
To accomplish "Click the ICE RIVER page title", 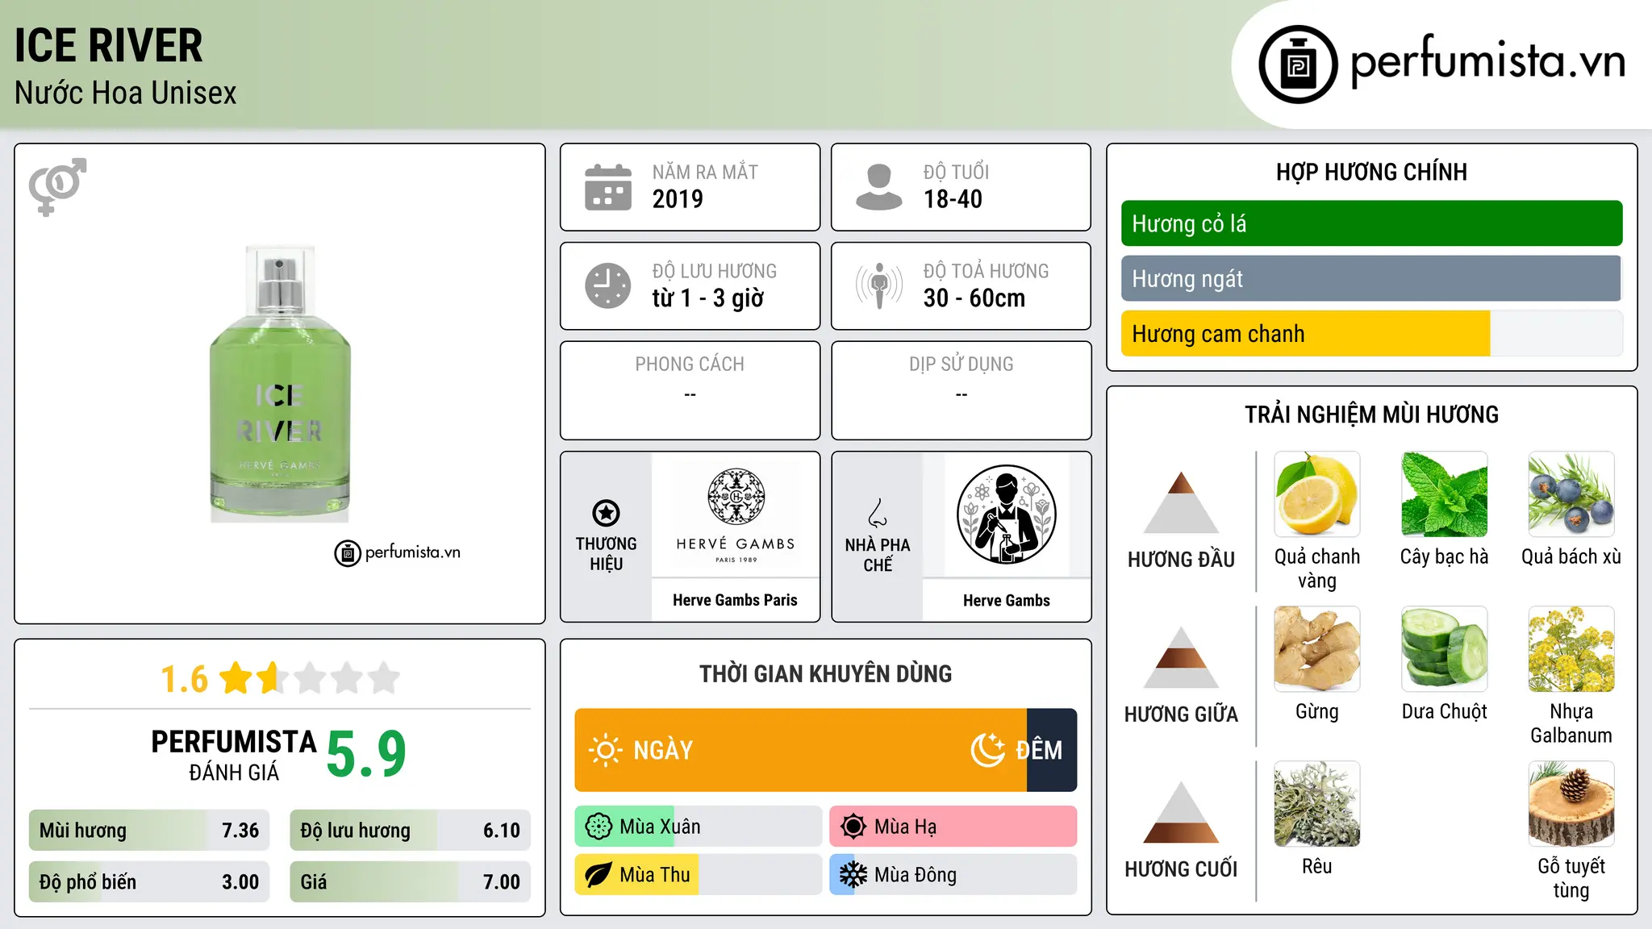I will coord(109,45).
